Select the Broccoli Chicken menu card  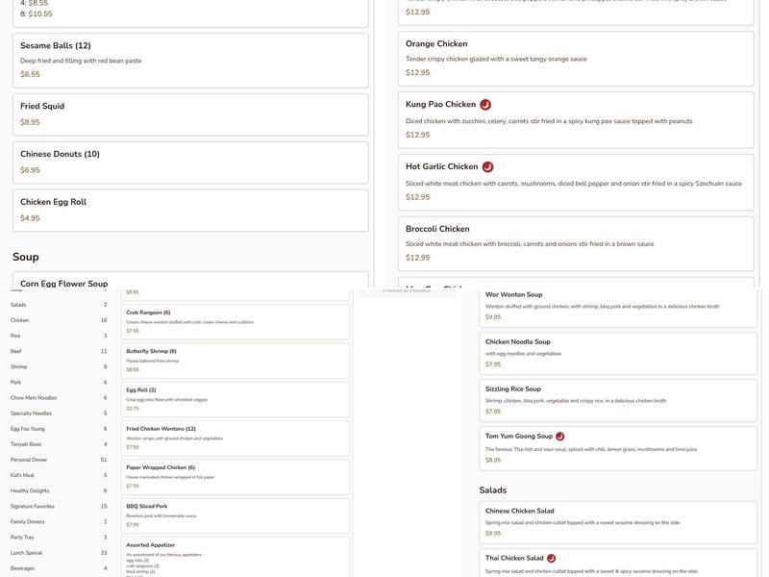[x=580, y=243]
